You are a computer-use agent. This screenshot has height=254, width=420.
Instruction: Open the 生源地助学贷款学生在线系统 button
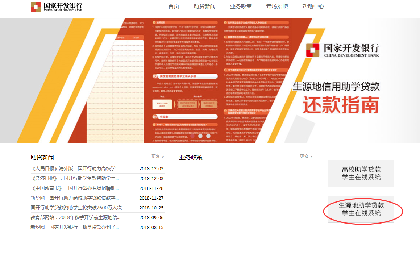361,209
